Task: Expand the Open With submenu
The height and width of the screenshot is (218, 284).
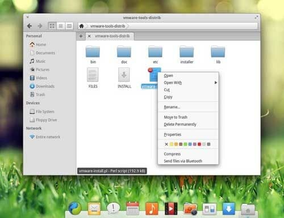Action: (x=188, y=83)
